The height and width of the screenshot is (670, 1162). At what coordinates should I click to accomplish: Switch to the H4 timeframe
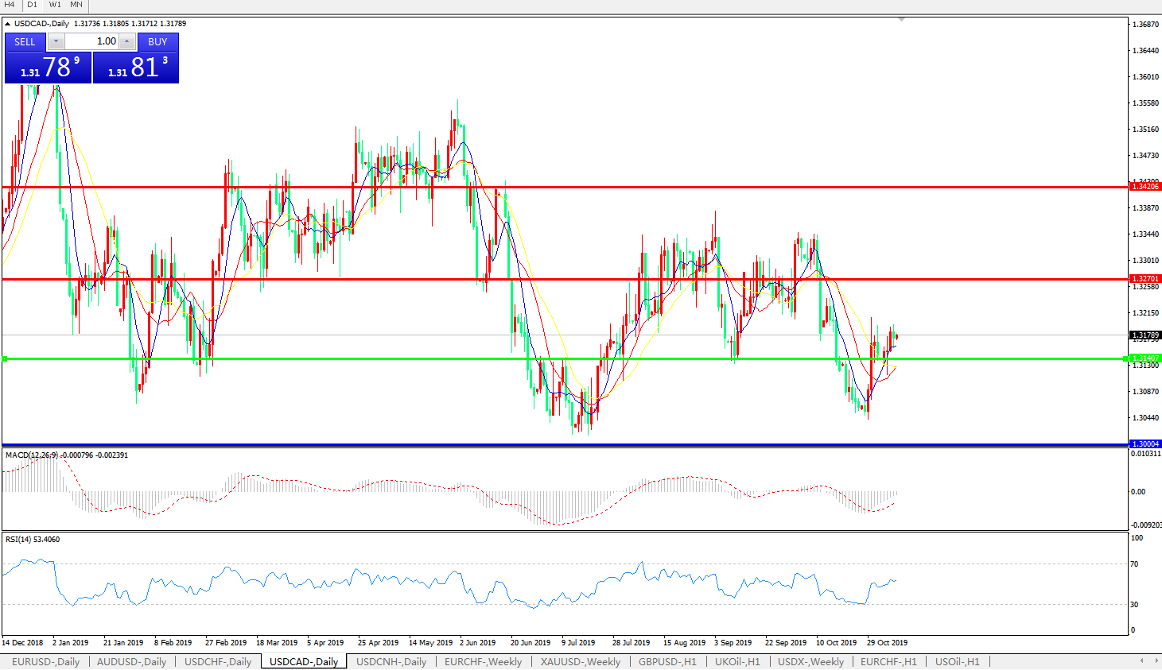10,5
